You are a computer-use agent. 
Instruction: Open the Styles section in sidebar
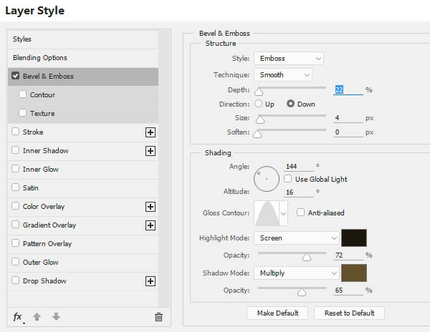coord(22,39)
